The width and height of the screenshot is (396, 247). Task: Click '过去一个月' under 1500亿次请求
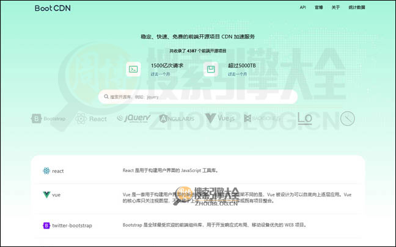coord(160,74)
